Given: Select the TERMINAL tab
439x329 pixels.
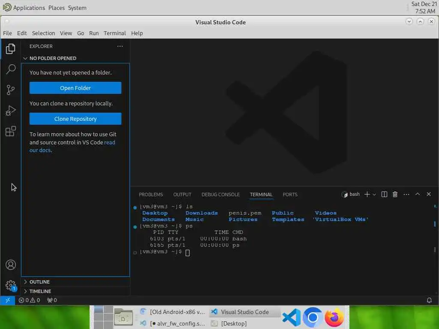Looking at the screenshot, I should pyautogui.click(x=261, y=194).
